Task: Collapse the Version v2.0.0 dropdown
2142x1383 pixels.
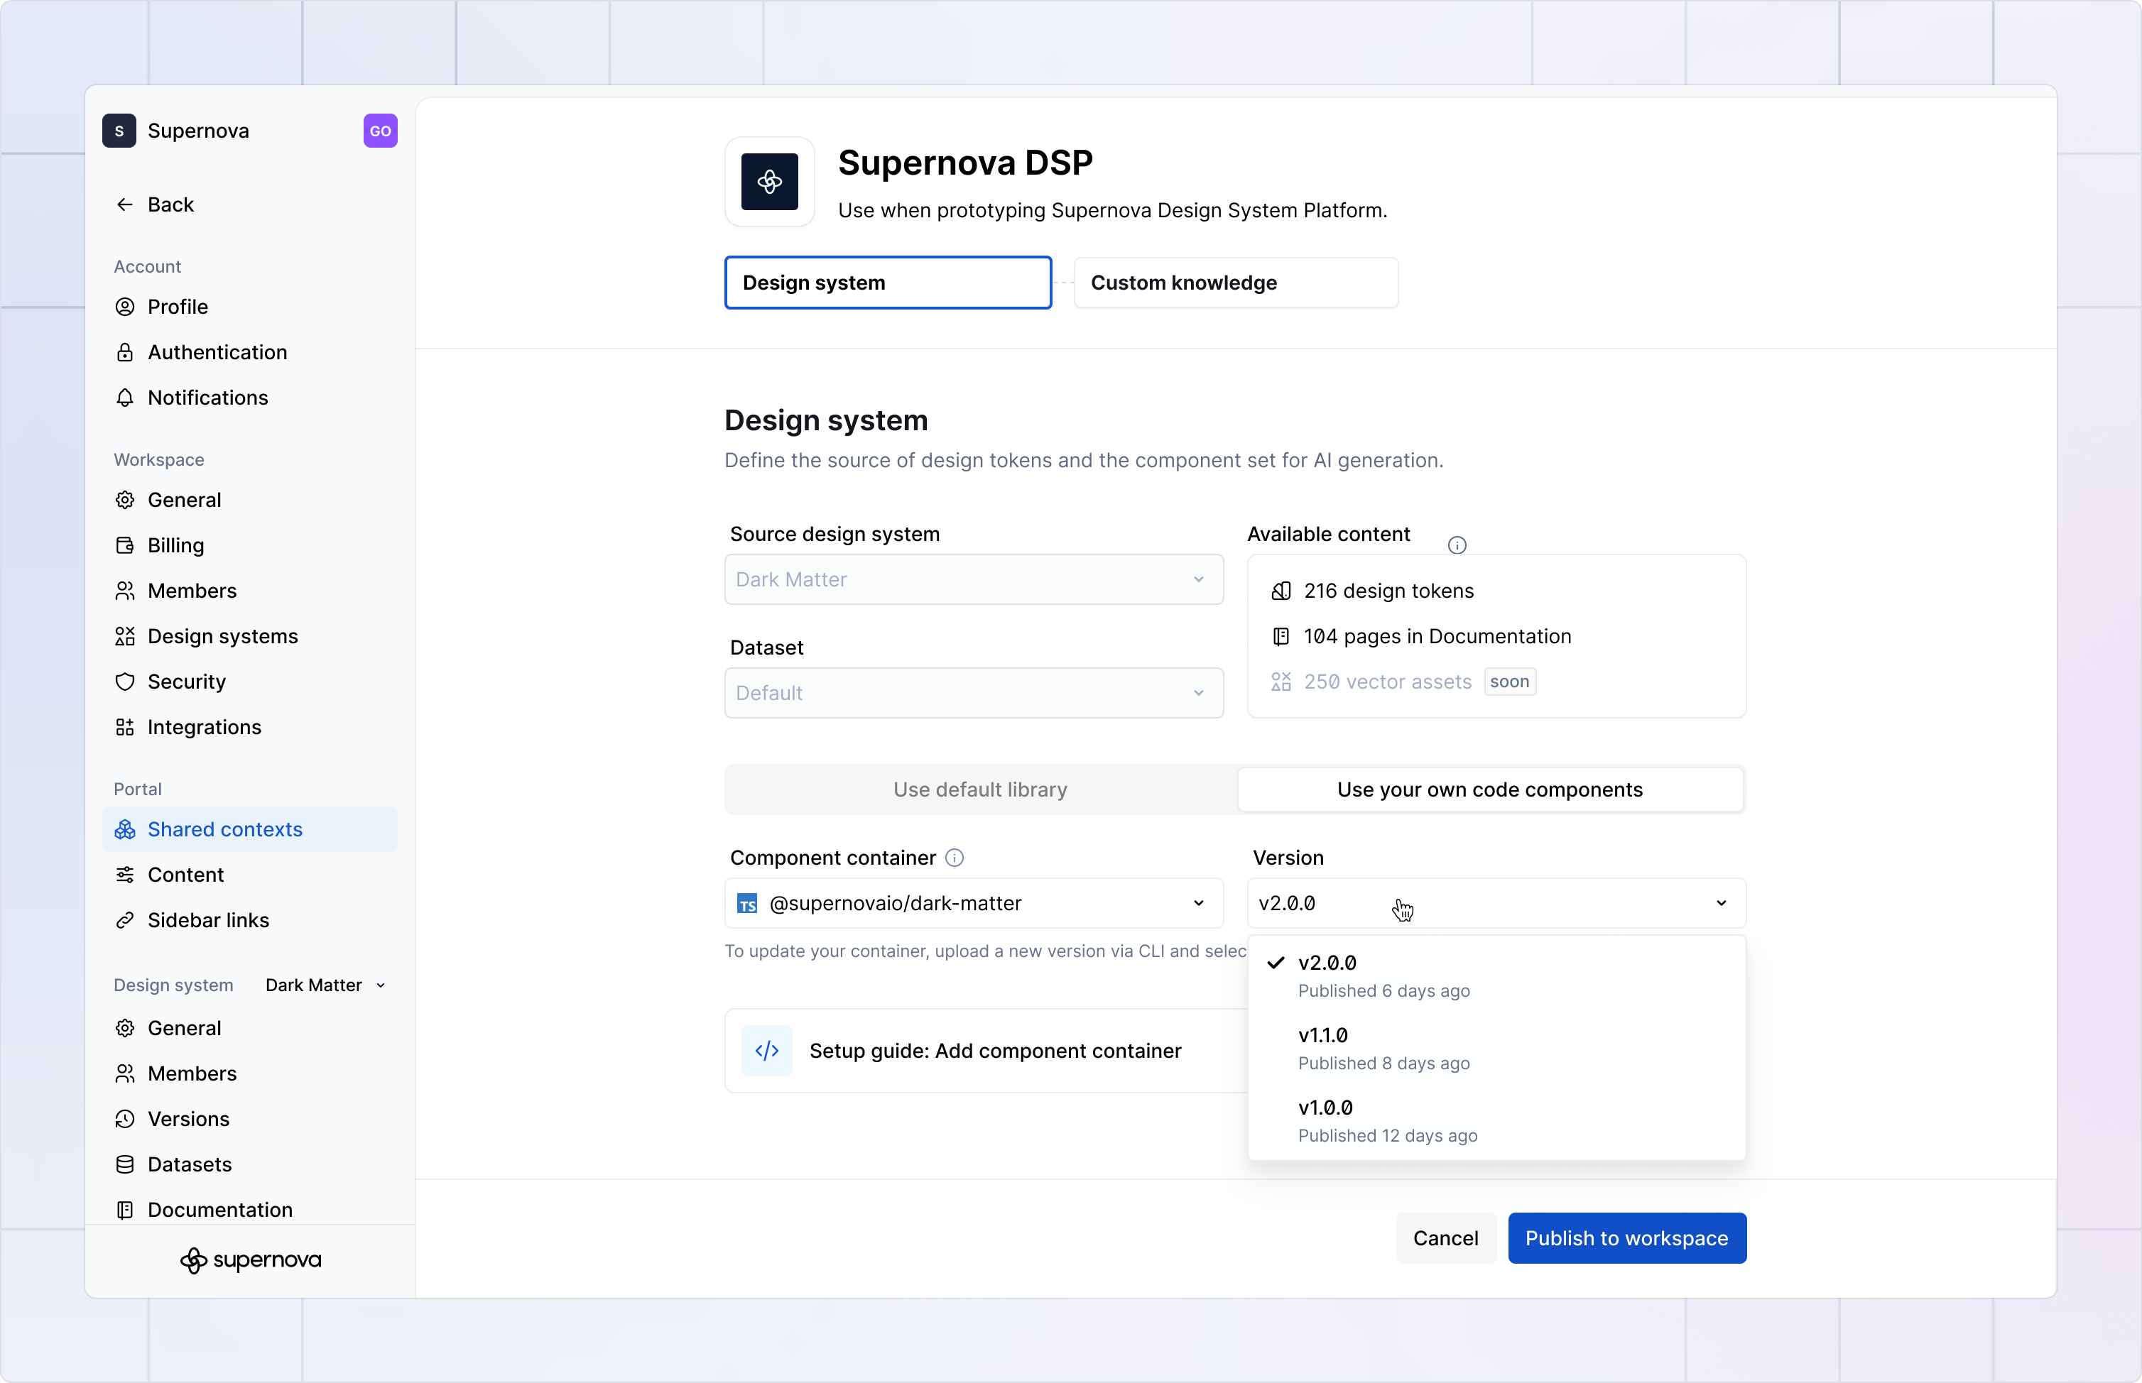Action: (1496, 904)
